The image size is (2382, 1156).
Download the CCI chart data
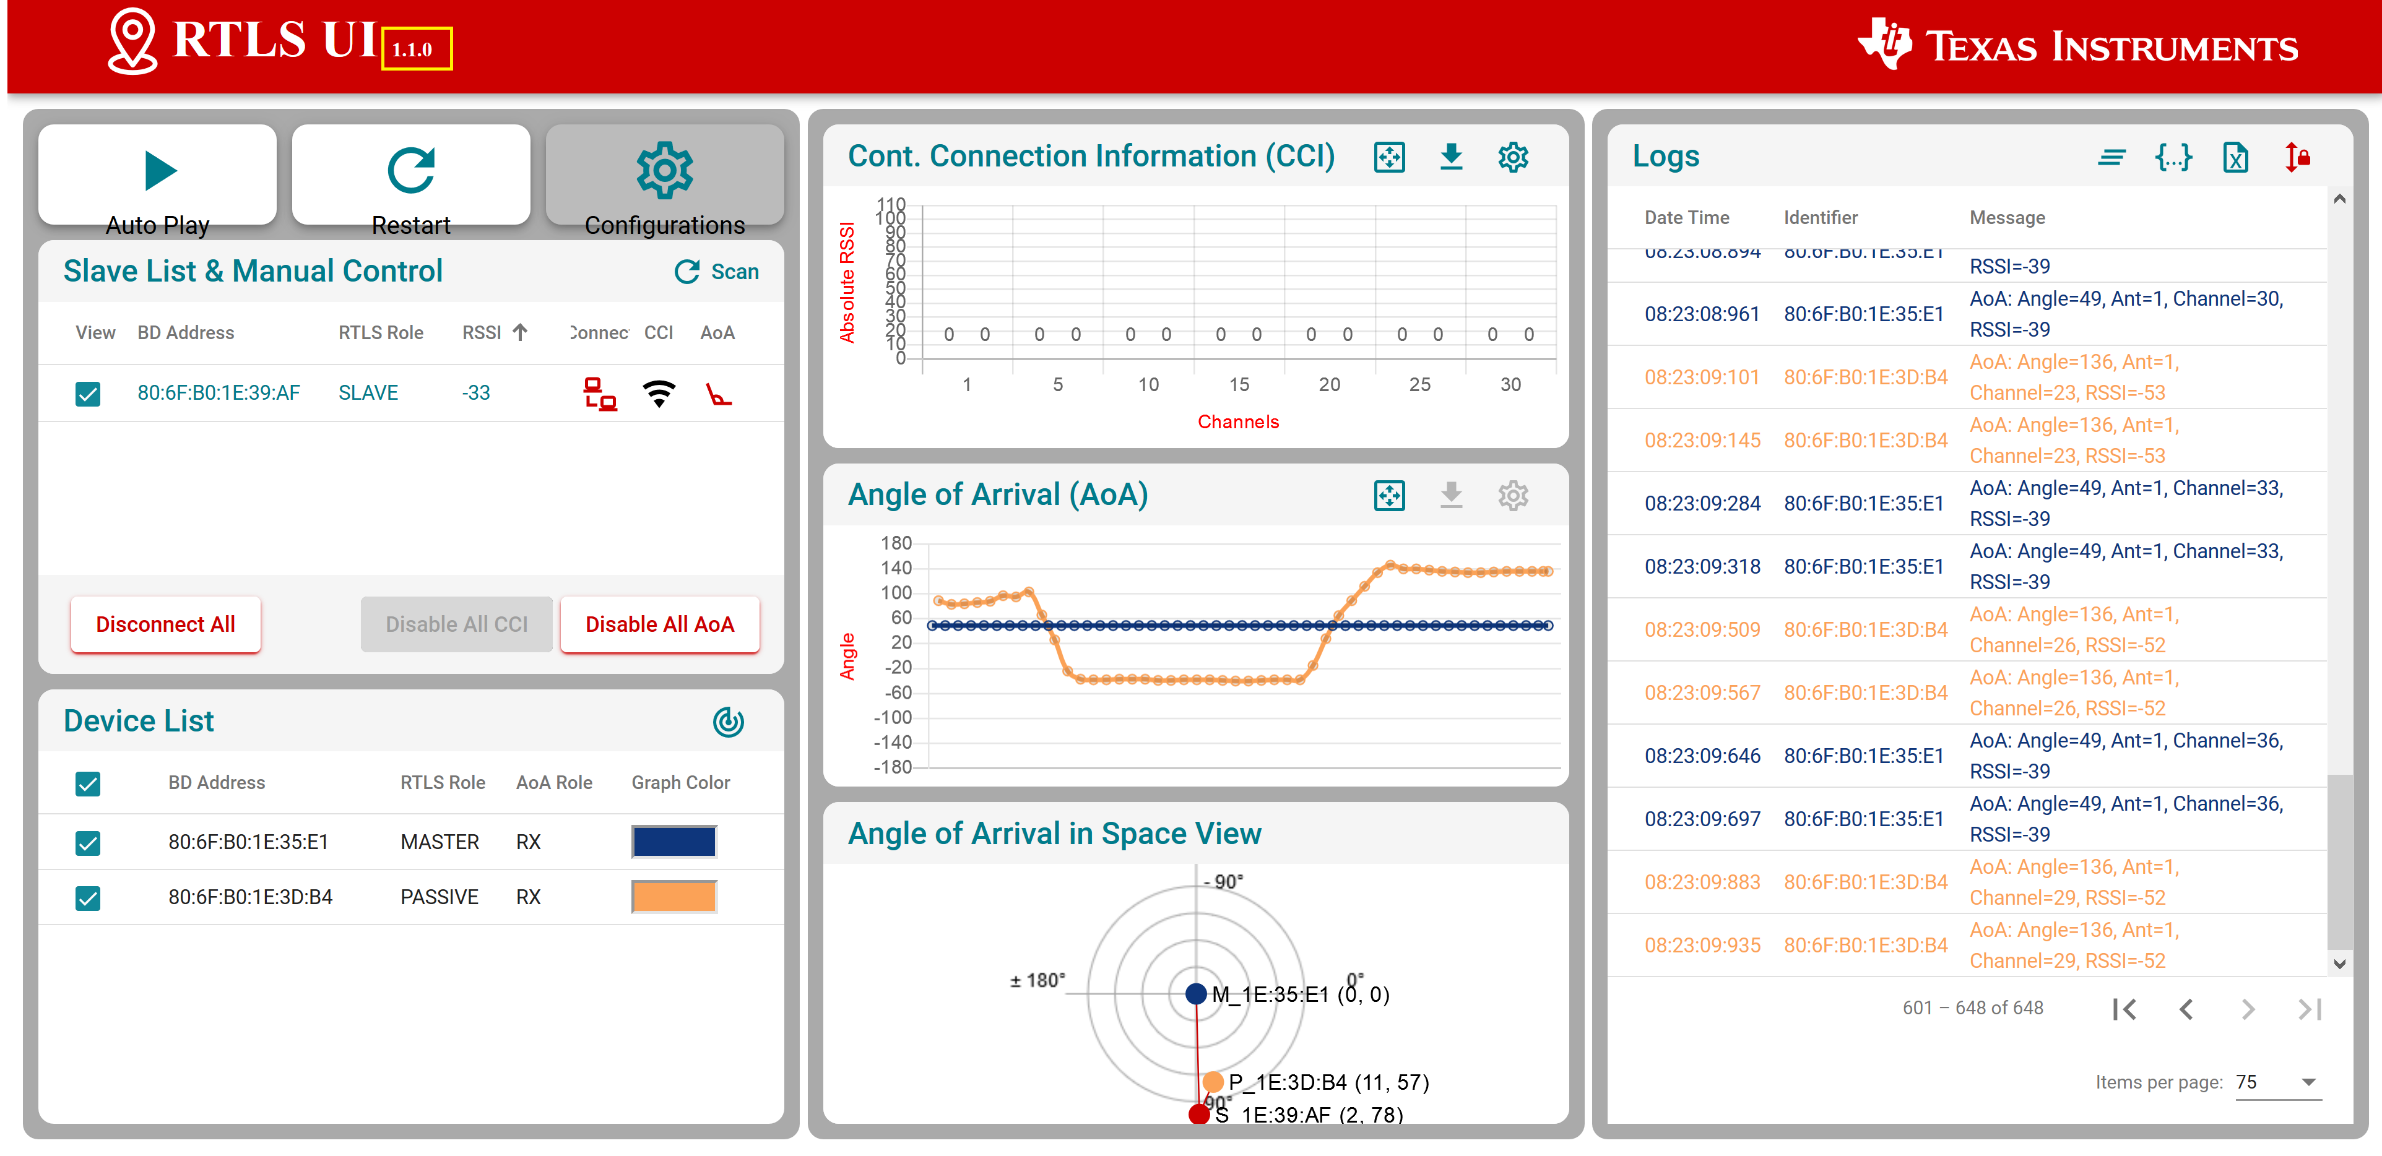tap(1451, 157)
